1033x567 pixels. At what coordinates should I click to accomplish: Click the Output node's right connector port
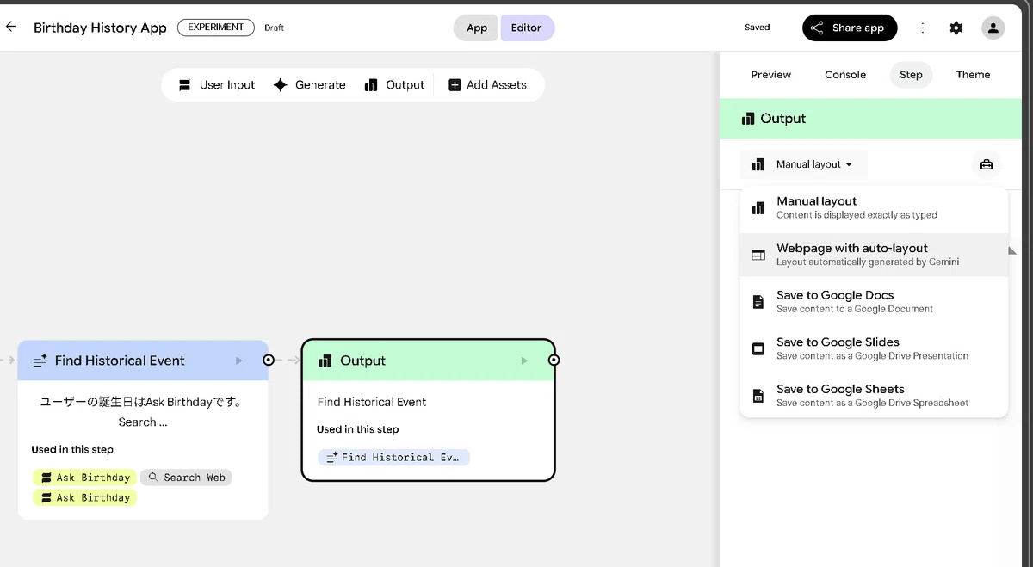554,360
